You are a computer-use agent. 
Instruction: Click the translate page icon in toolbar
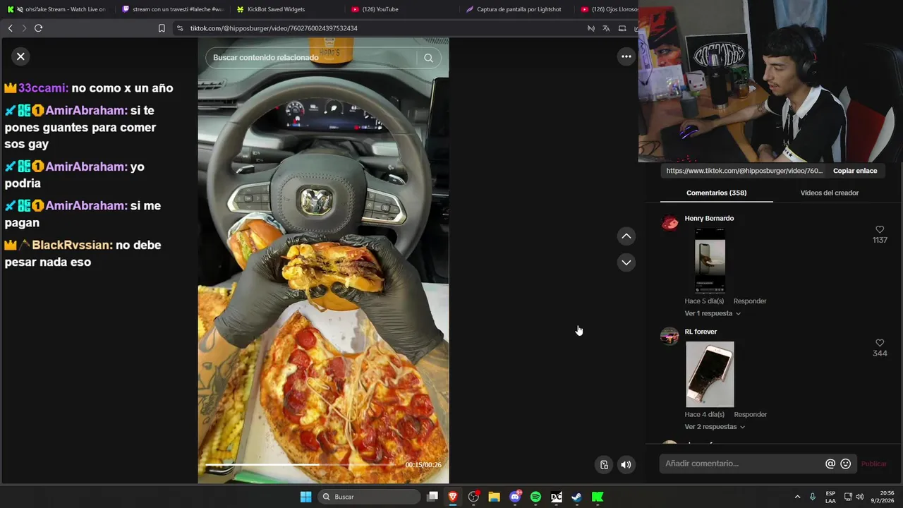[x=606, y=28]
